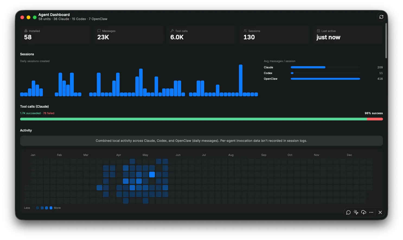Click the "More" legend label
The image size is (403, 240).
click(57, 208)
